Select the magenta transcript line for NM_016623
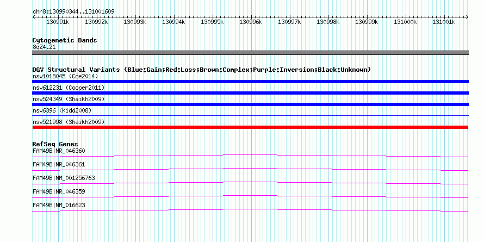Viewport: 484px width, 242px height. (250, 210)
